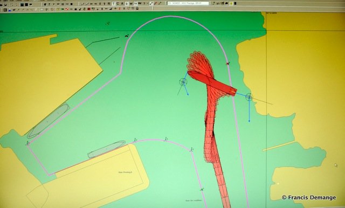Viewport: 345px width, 208px height.
Task: Pause the simulation replay
Action: pyautogui.click(x=63, y=4)
